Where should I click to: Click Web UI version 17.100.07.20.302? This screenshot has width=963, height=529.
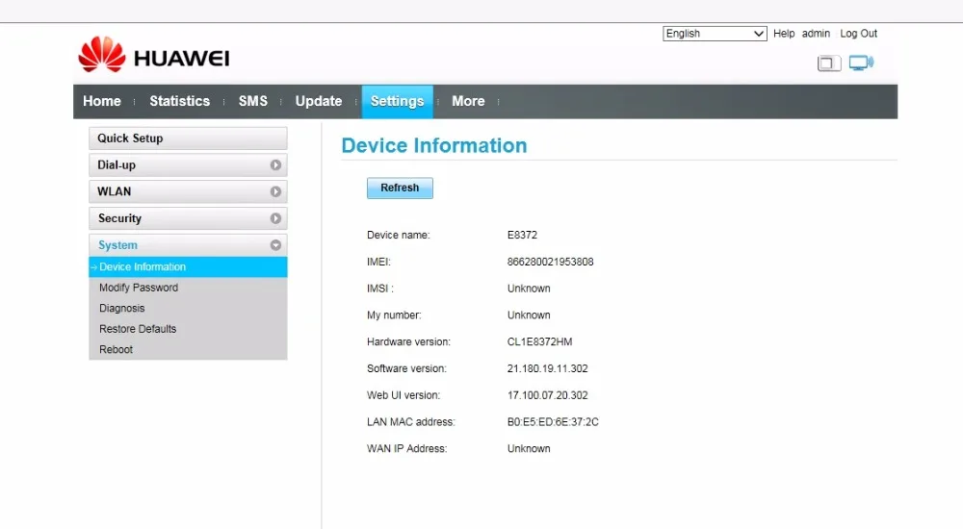[x=547, y=396]
